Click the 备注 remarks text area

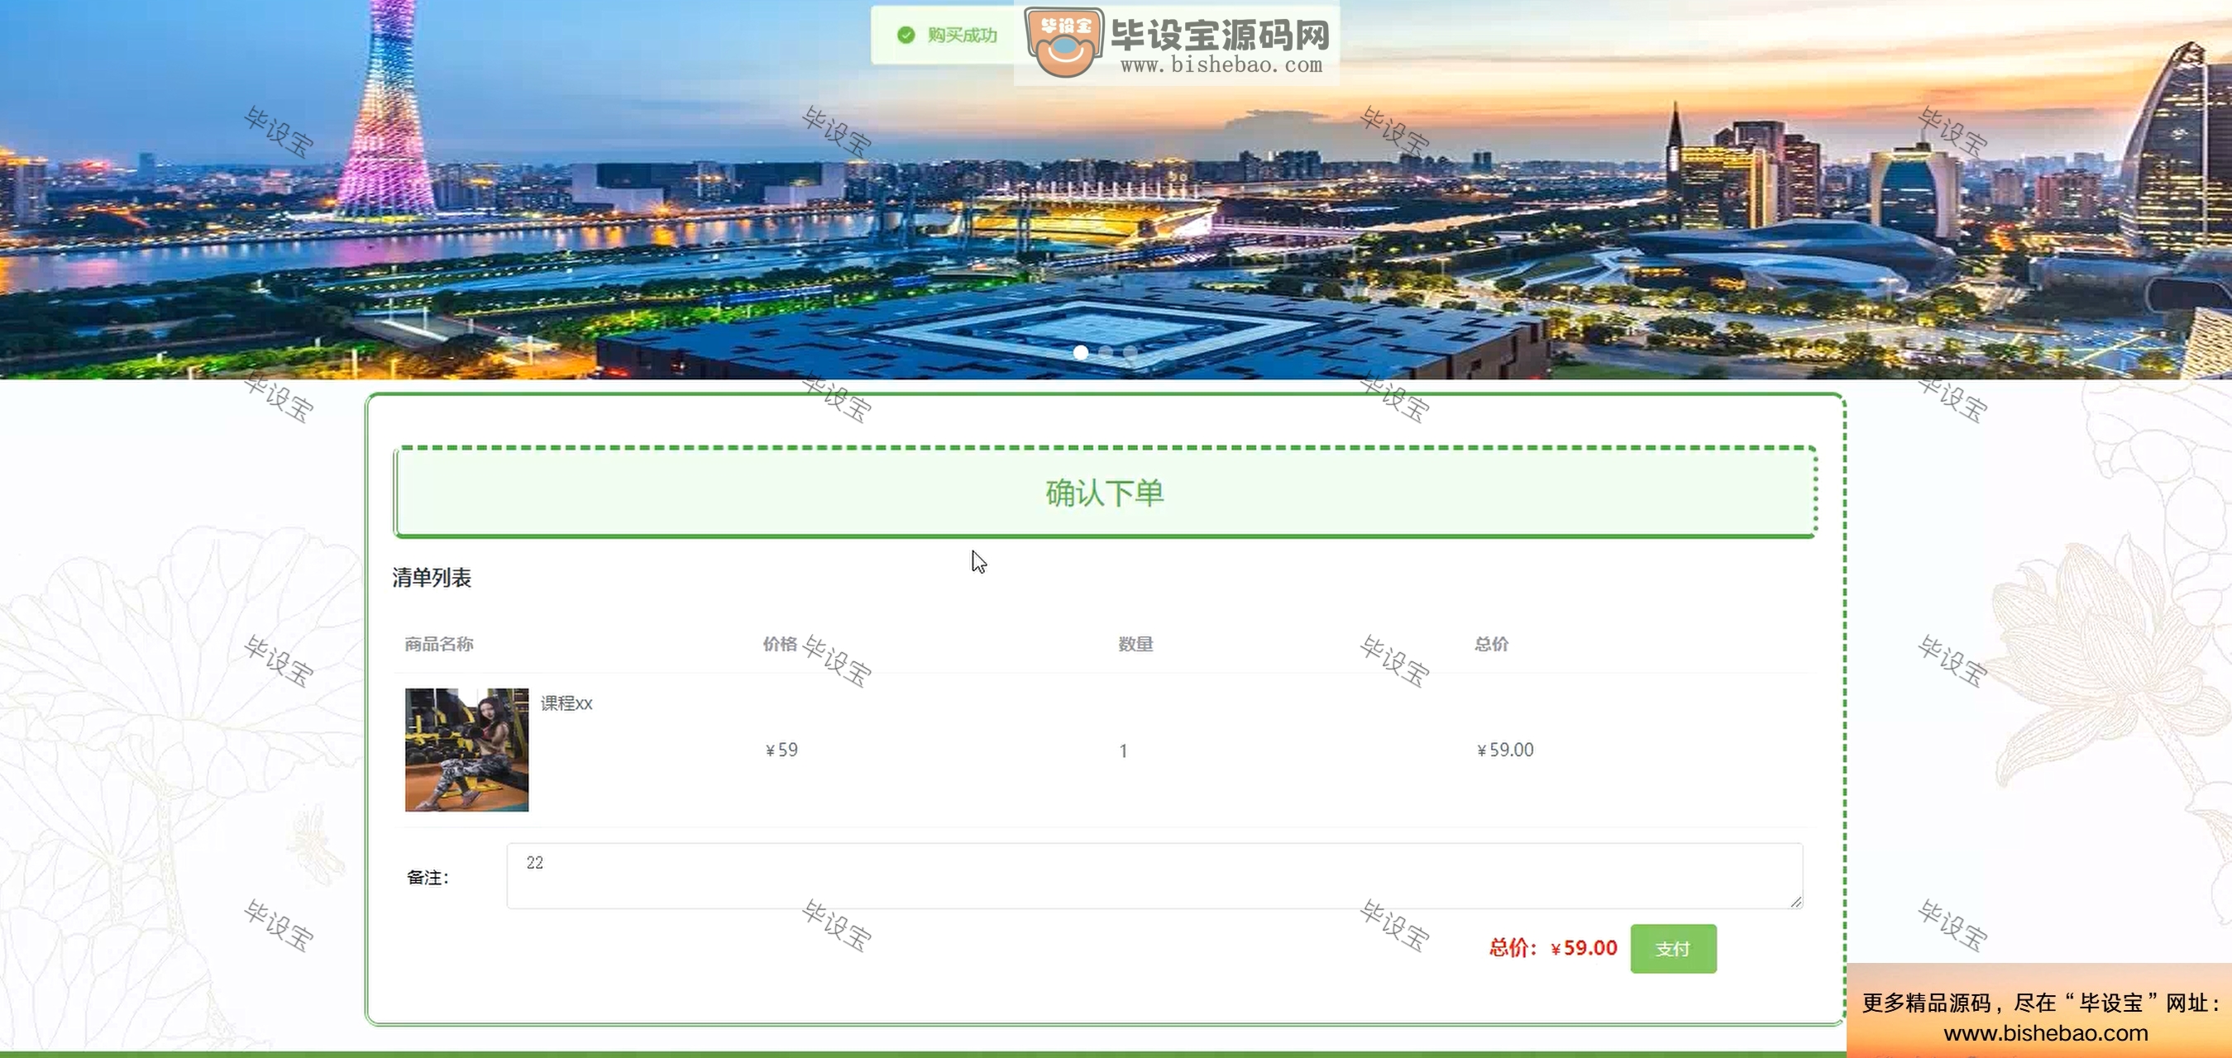click(1154, 875)
